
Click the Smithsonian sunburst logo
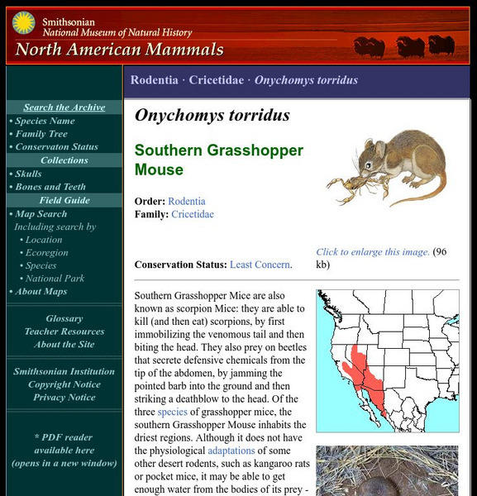pos(24,23)
